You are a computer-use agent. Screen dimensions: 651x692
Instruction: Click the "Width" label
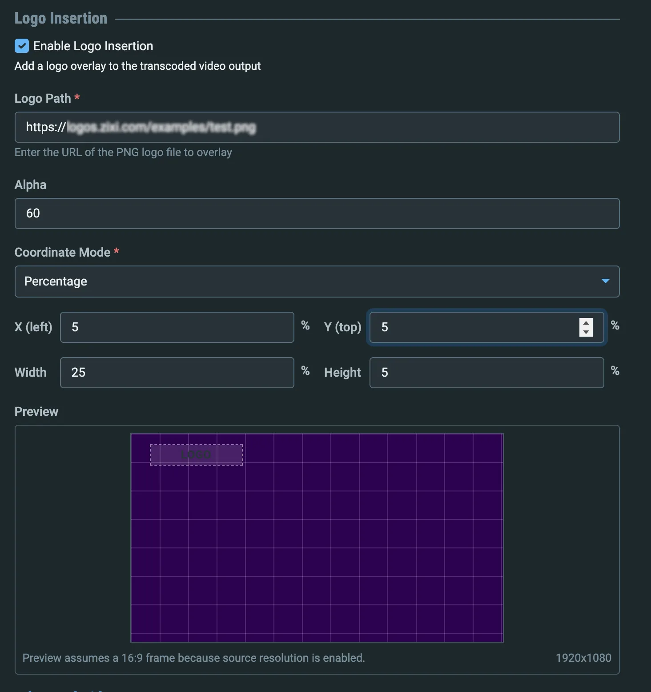pyautogui.click(x=31, y=373)
